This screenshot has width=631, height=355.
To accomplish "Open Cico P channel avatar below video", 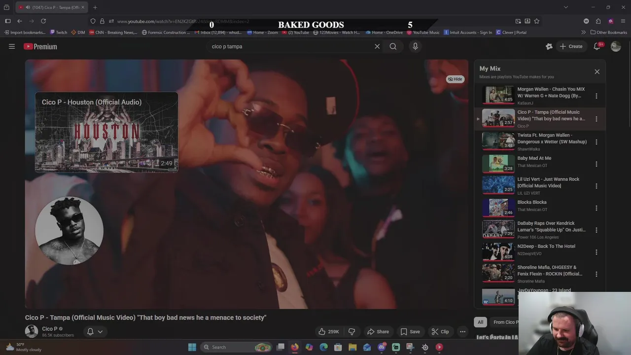I will click(x=32, y=331).
